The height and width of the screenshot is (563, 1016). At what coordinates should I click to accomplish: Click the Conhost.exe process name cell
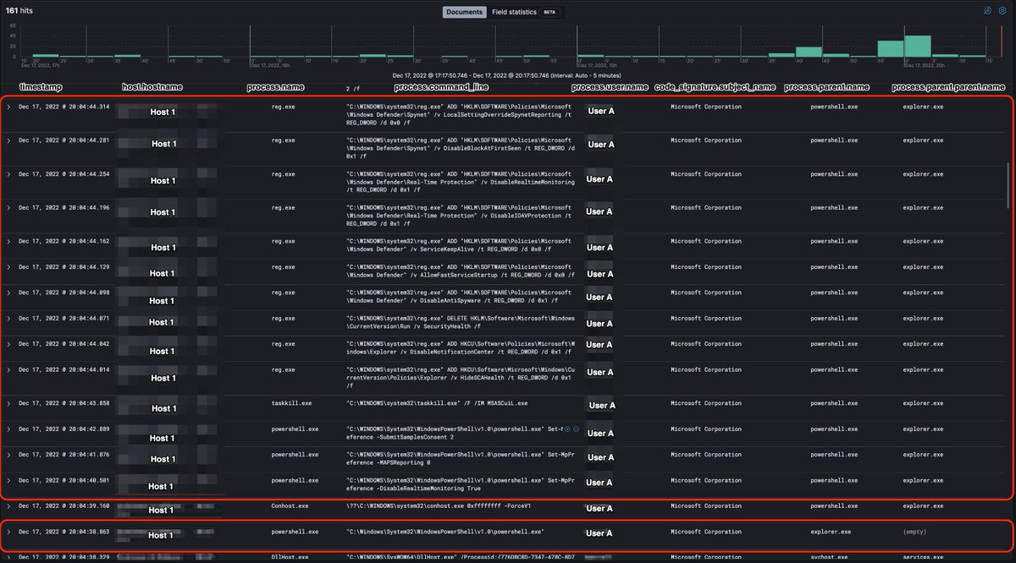point(289,506)
